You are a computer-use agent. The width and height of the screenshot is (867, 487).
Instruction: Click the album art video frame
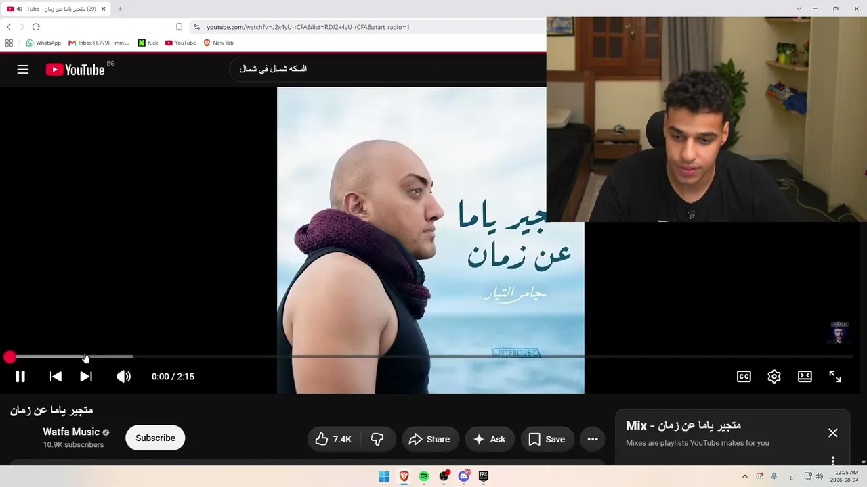pos(431,240)
